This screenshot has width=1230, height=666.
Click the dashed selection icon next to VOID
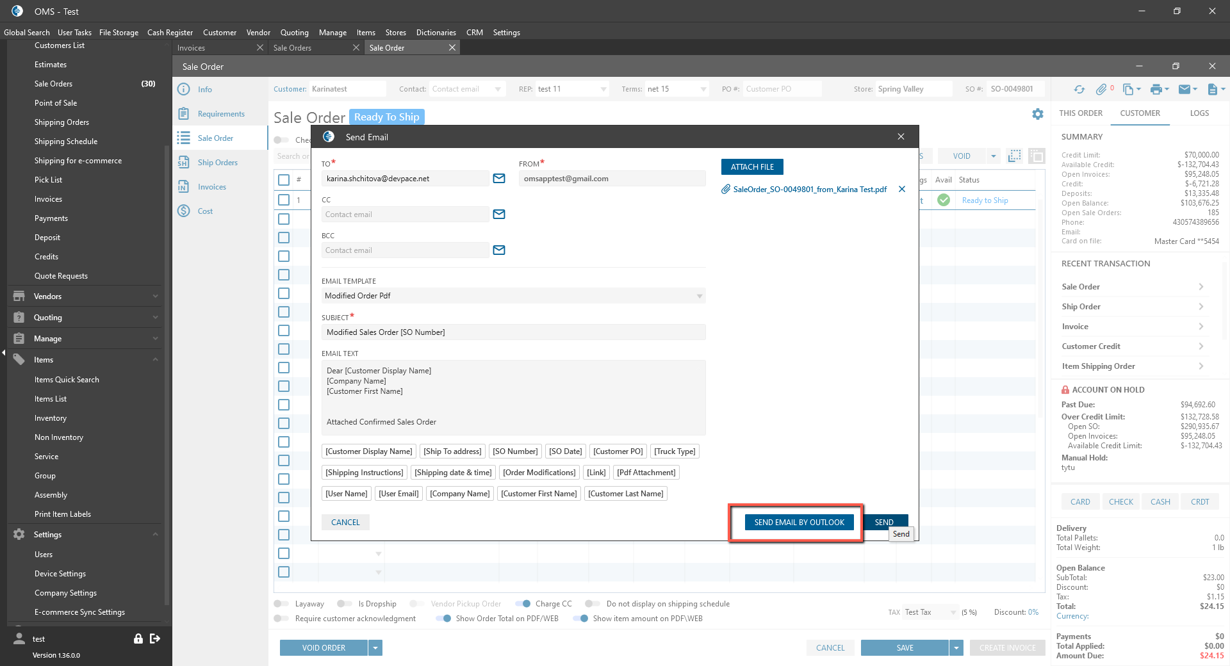click(x=1014, y=156)
